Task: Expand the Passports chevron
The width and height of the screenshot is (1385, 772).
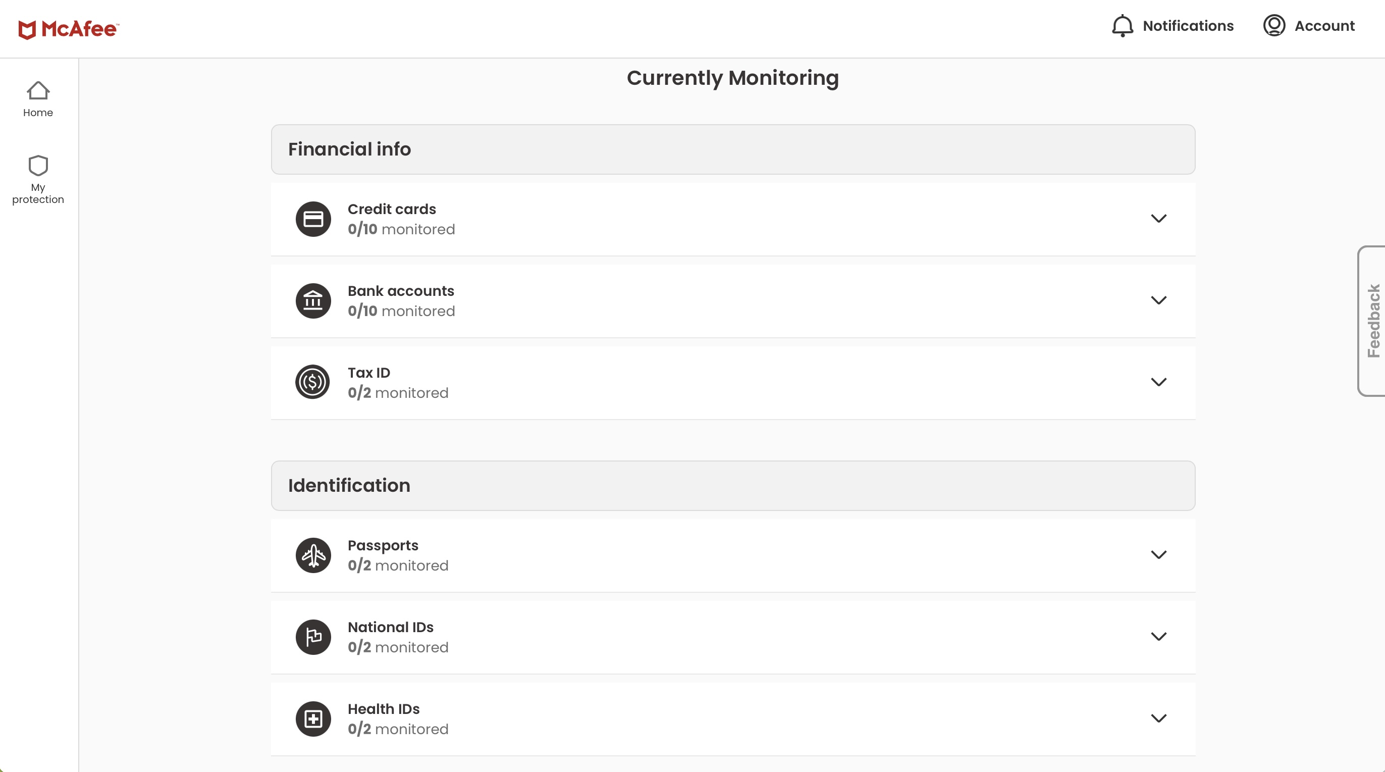Action: pos(1158,555)
